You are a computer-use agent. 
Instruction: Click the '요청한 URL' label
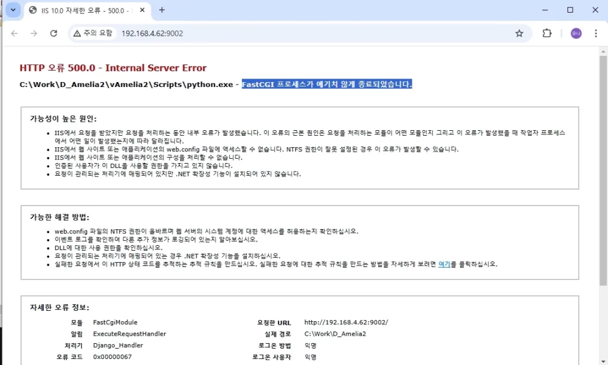click(274, 322)
